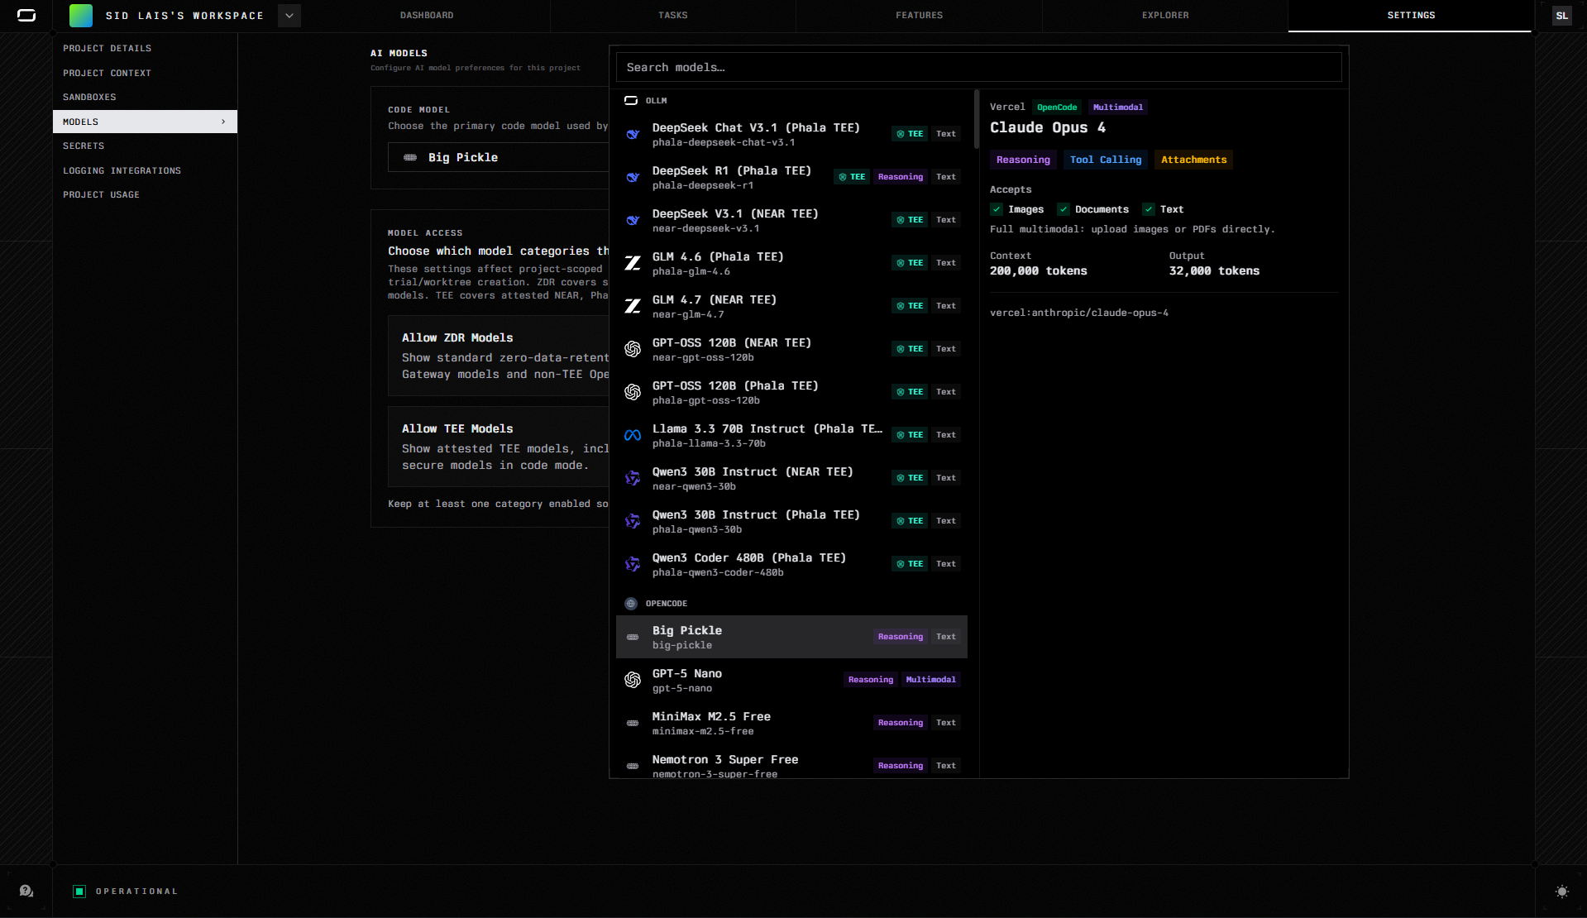Go to Sandboxes settings
This screenshot has height=918, width=1587.
click(145, 98)
